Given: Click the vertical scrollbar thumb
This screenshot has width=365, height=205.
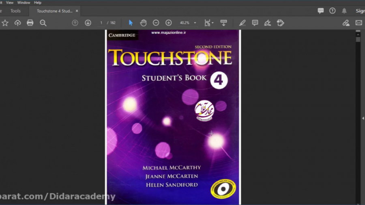Looking at the screenshot, I should (x=358, y=39).
